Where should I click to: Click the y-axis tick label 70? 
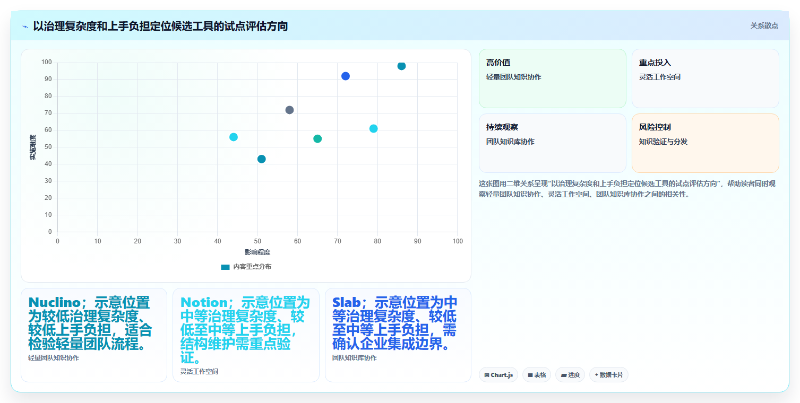48,113
